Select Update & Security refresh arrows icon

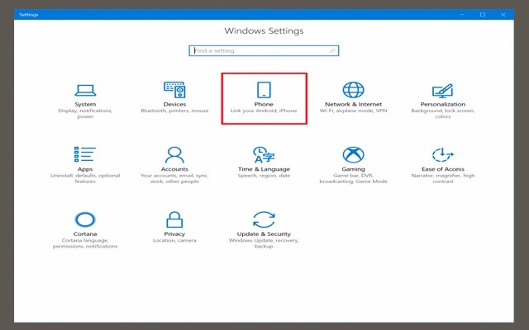[264, 219]
